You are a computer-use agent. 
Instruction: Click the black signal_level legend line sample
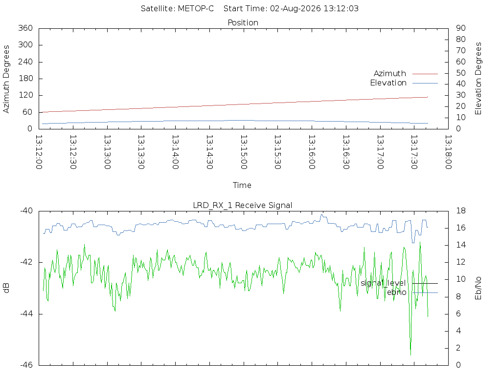click(425, 283)
